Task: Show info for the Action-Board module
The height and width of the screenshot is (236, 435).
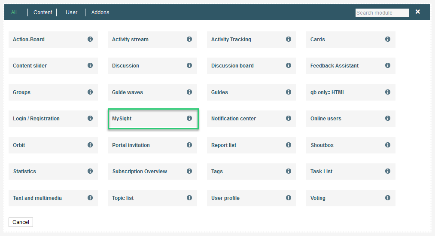Action: [90, 39]
